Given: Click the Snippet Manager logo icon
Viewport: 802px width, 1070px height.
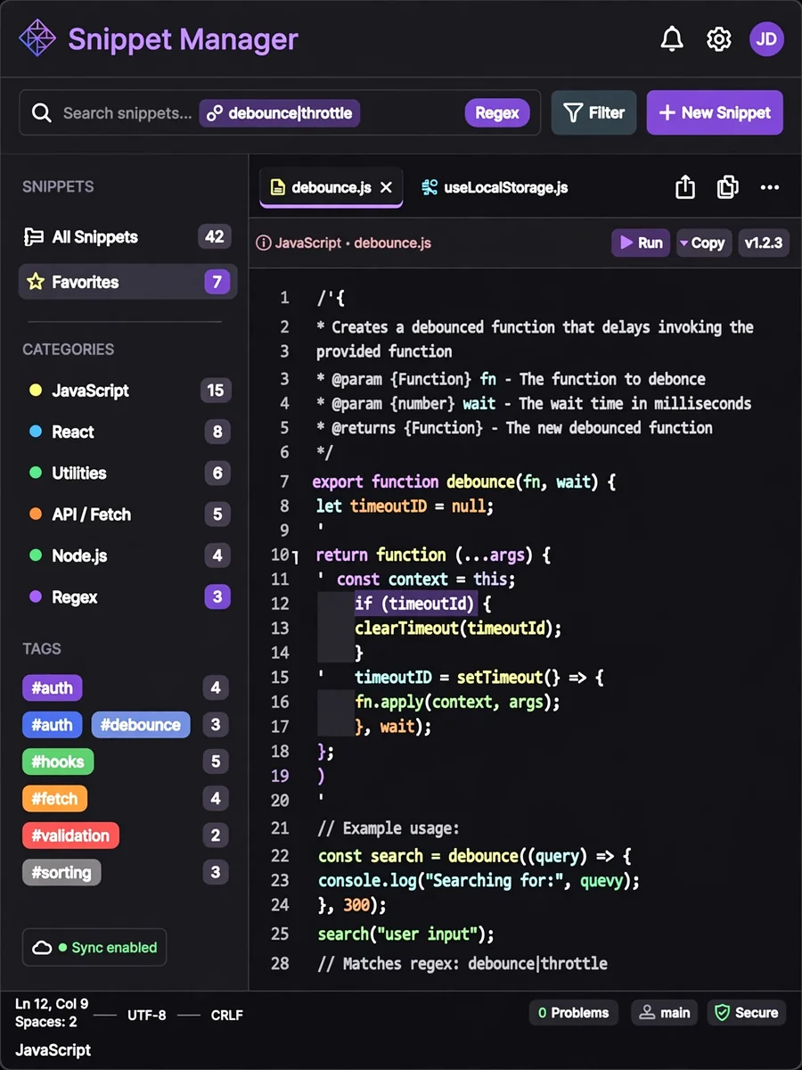Looking at the screenshot, I should click(37, 38).
